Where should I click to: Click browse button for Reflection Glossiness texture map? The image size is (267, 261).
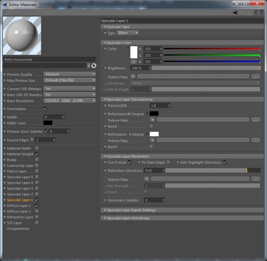pos(256,179)
